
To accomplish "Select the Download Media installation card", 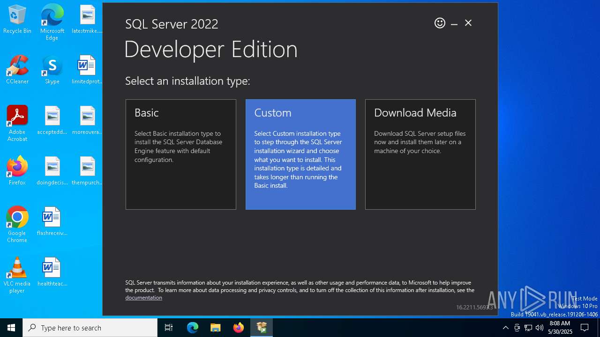I will pos(420,154).
